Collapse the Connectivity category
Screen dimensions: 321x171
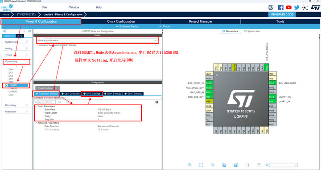16,61
